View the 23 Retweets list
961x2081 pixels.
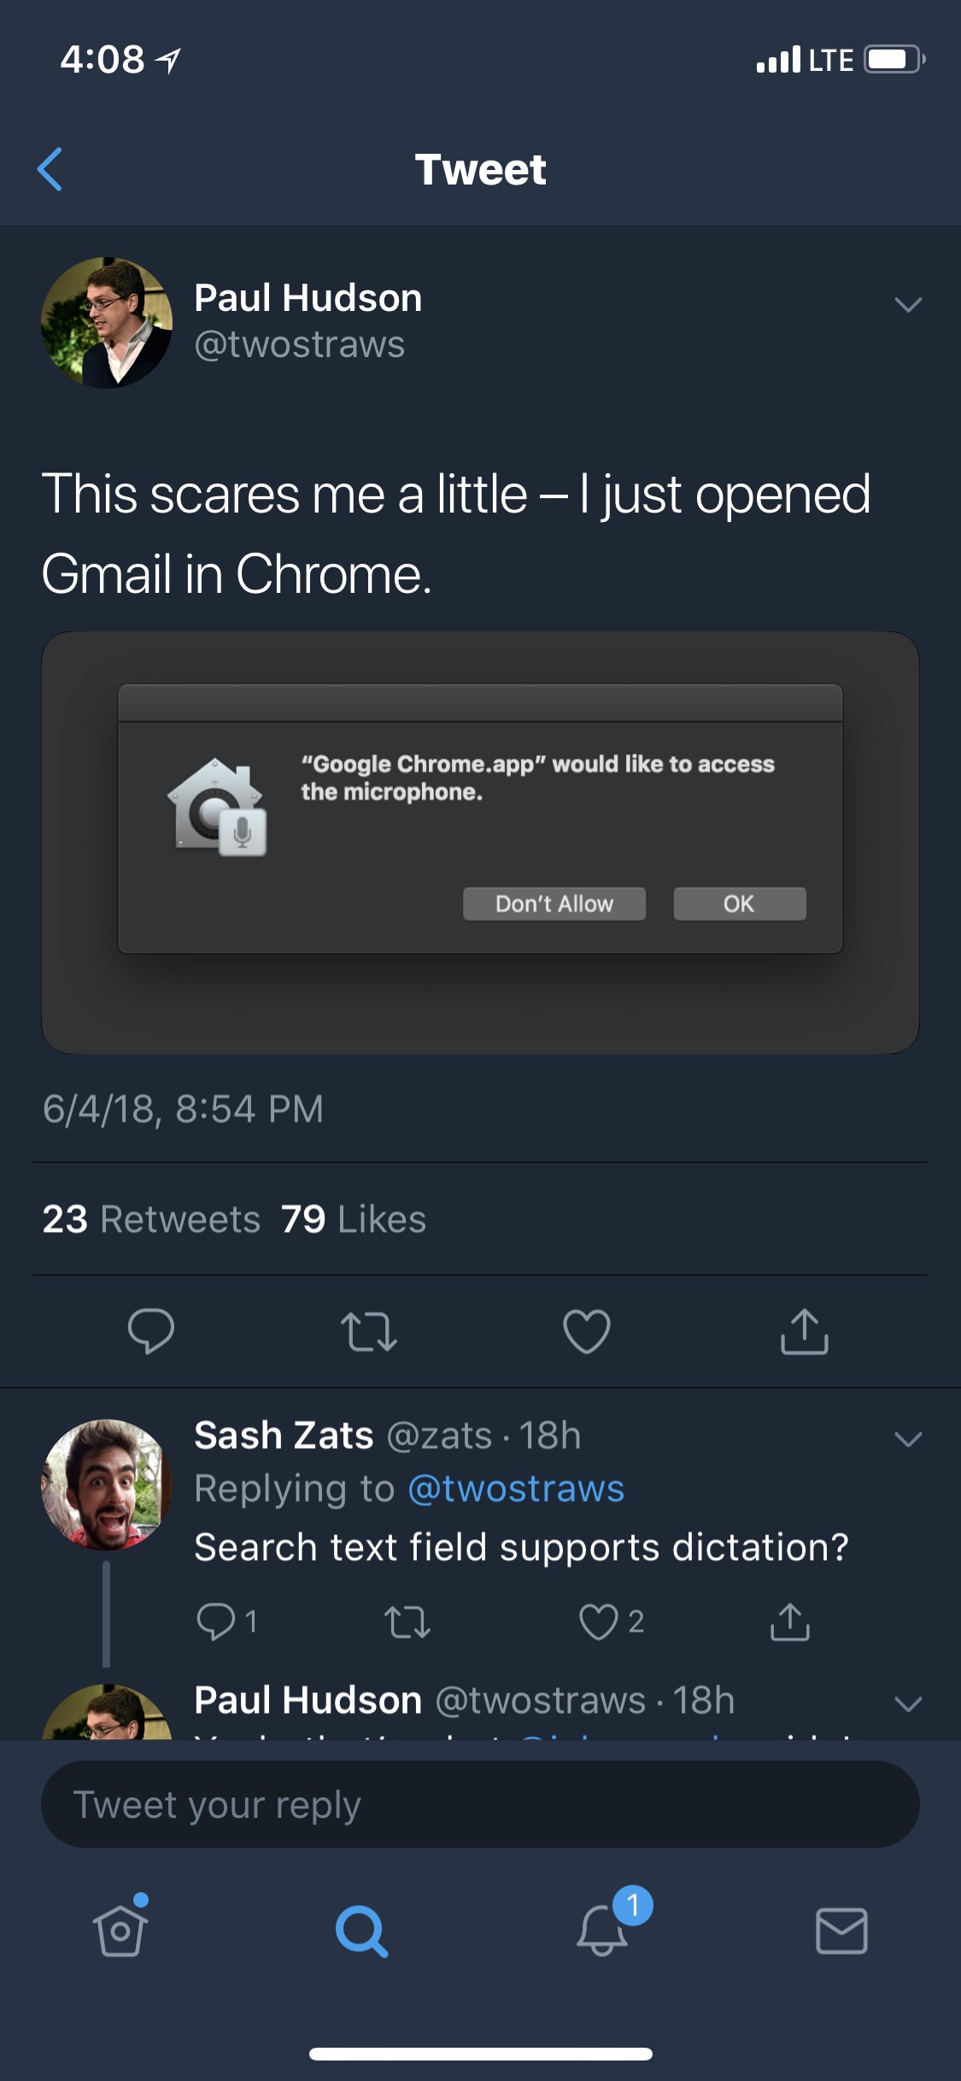pyautogui.click(x=151, y=1219)
